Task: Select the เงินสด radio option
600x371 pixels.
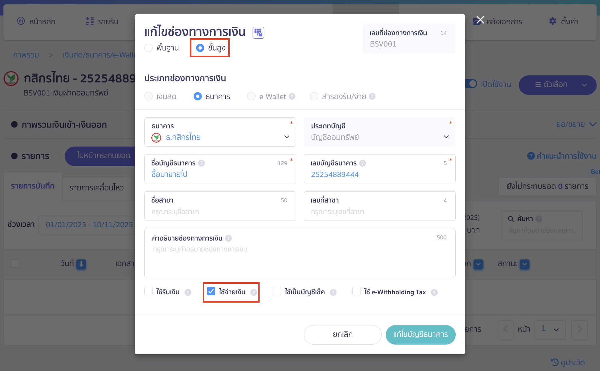Action: click(148, 96)
